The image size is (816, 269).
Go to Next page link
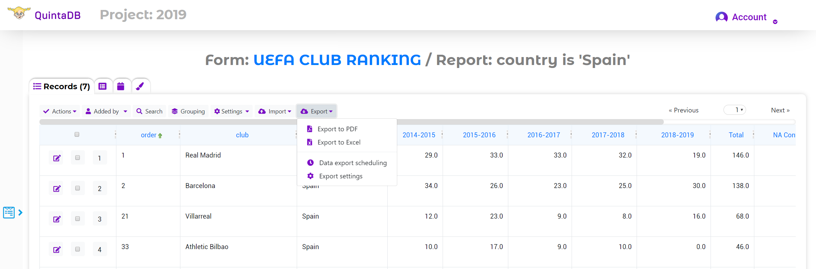(780, 110)
